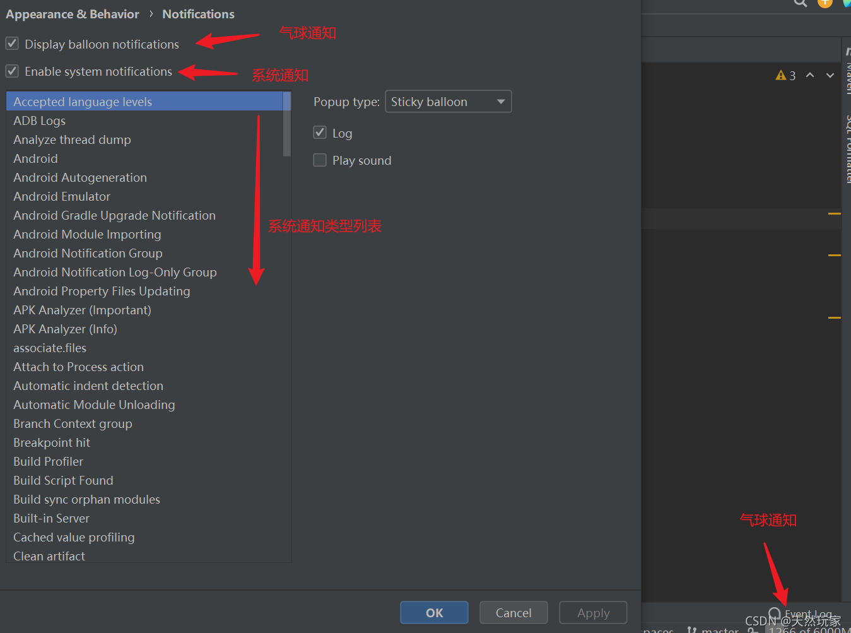Select the Android notification group
Screen dimensions: 851x633
click(x=144, y=158)
